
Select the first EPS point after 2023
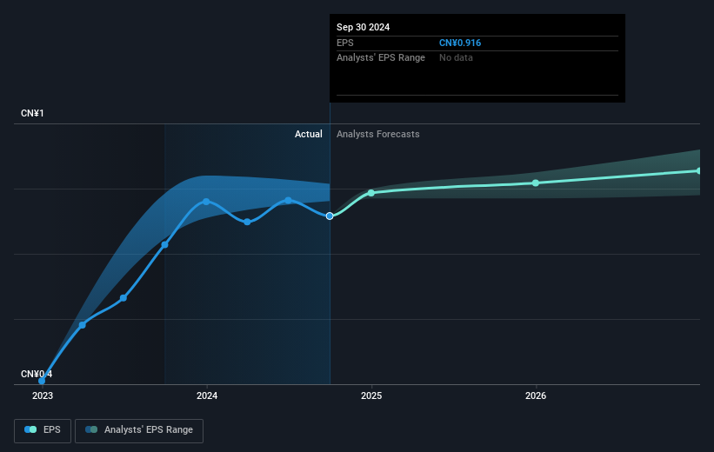[x=83, y=325]
